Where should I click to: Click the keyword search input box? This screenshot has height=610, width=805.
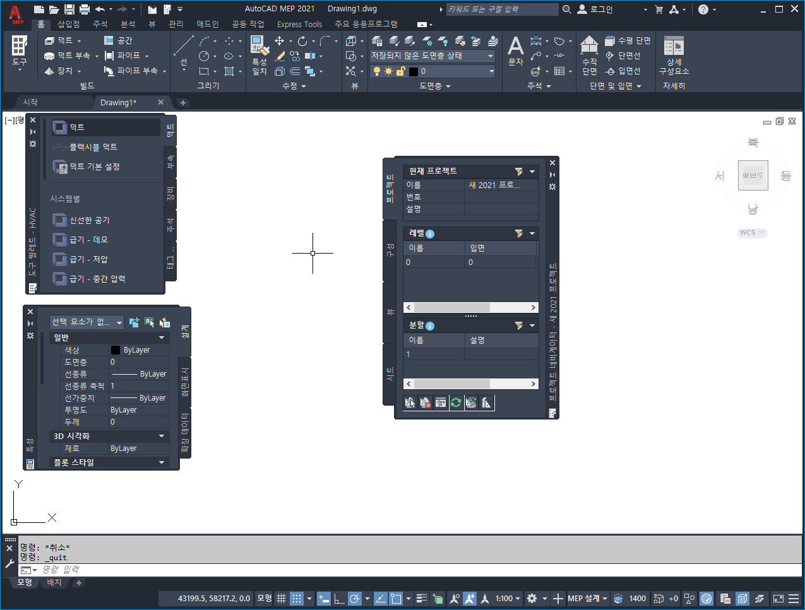502,9
